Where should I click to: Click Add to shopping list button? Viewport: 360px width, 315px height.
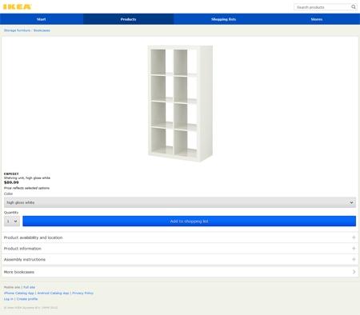coord(189,221)
